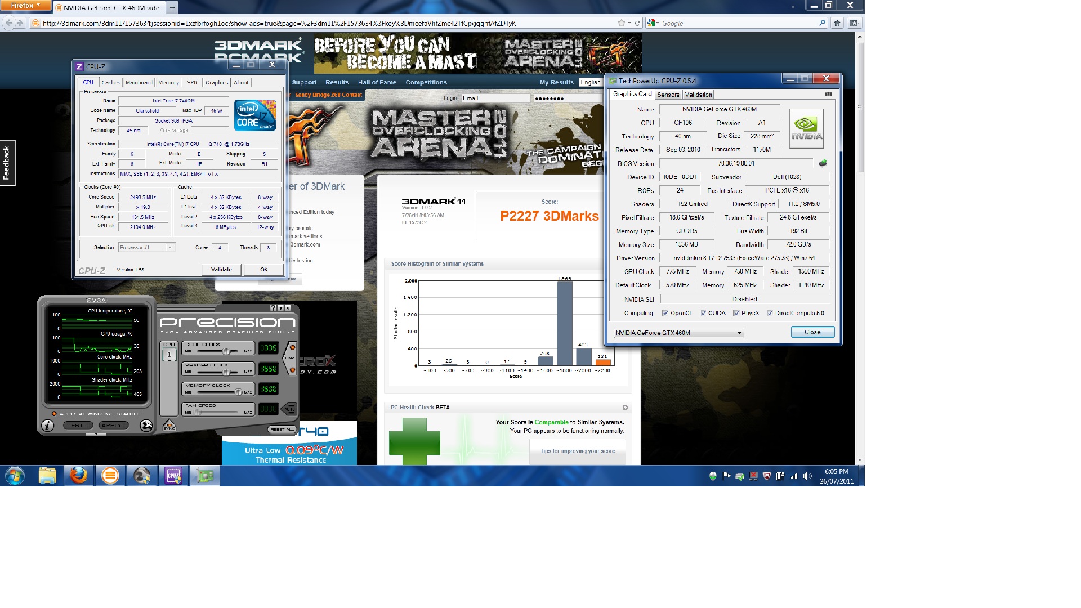The image size is (1081, 608).
Task: Save BIOS using GPU-Z chip icon
Action: [823, 163]
